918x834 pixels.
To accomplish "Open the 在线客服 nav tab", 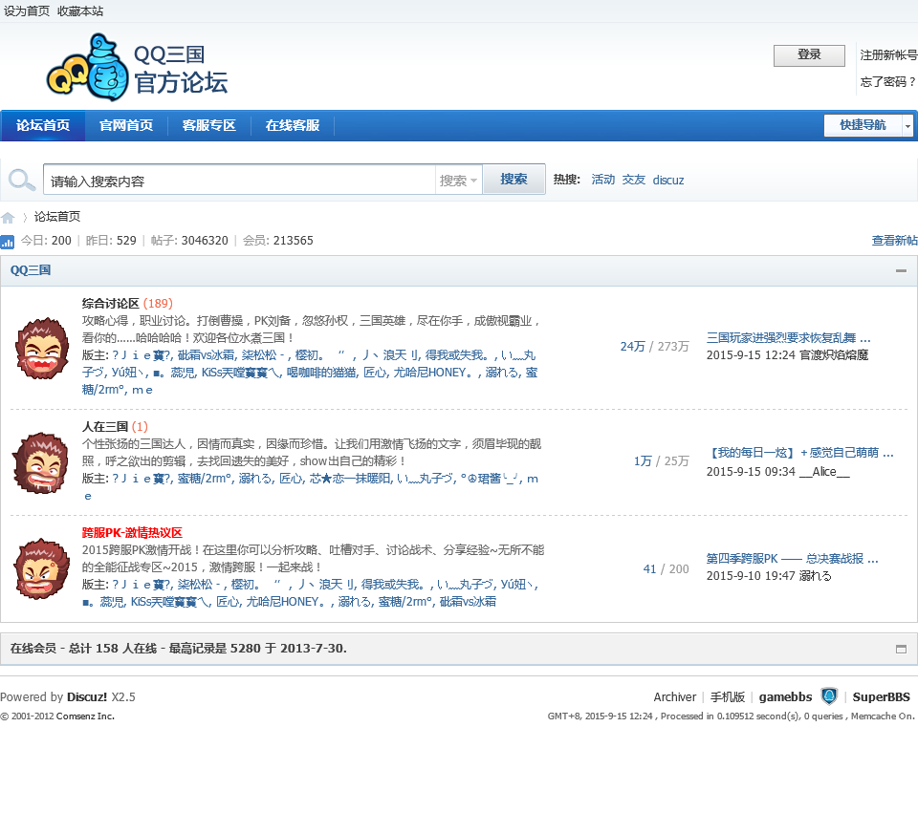I will (x=293, y=125).
